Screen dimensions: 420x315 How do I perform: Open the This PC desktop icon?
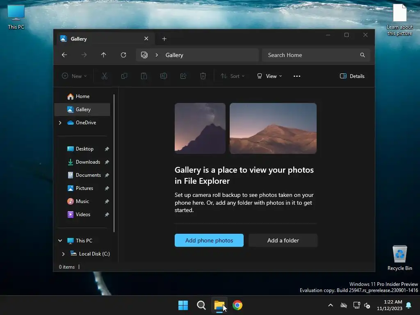pyautogui.click(x=16, y=17)
